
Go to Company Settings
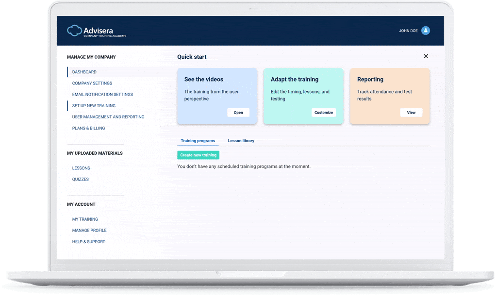92,83
